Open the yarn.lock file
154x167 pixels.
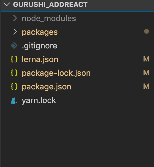click(39, 100)
